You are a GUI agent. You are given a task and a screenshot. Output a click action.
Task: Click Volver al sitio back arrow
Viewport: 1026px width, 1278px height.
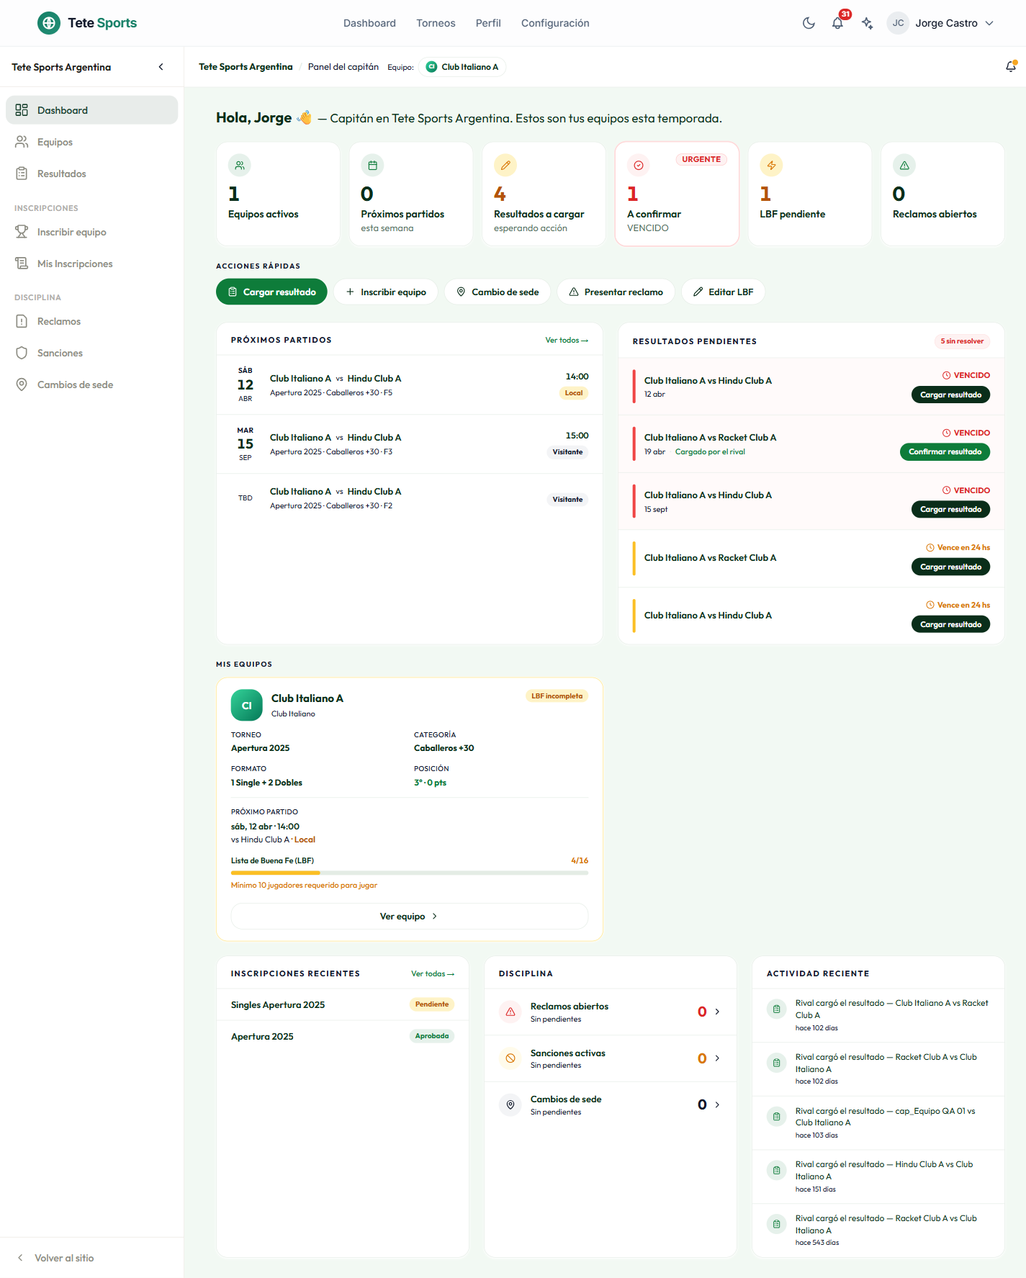20,1258
